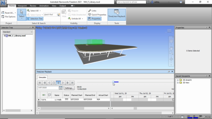Toggle the Selection Tree window
The width and height of the screenshot is (212, 119).
coord(35,19)
